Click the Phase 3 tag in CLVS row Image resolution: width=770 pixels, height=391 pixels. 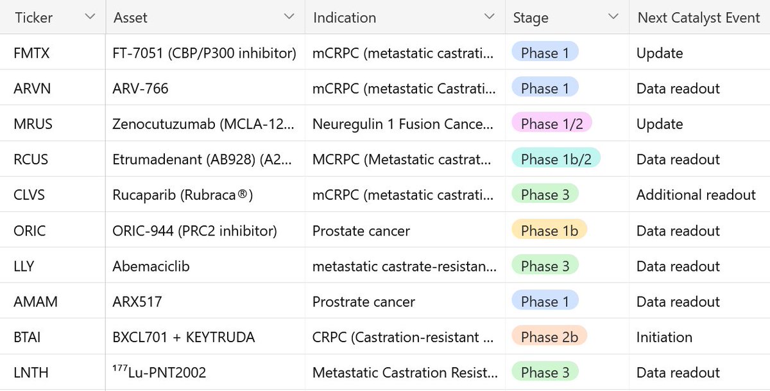tap(545, 194)
